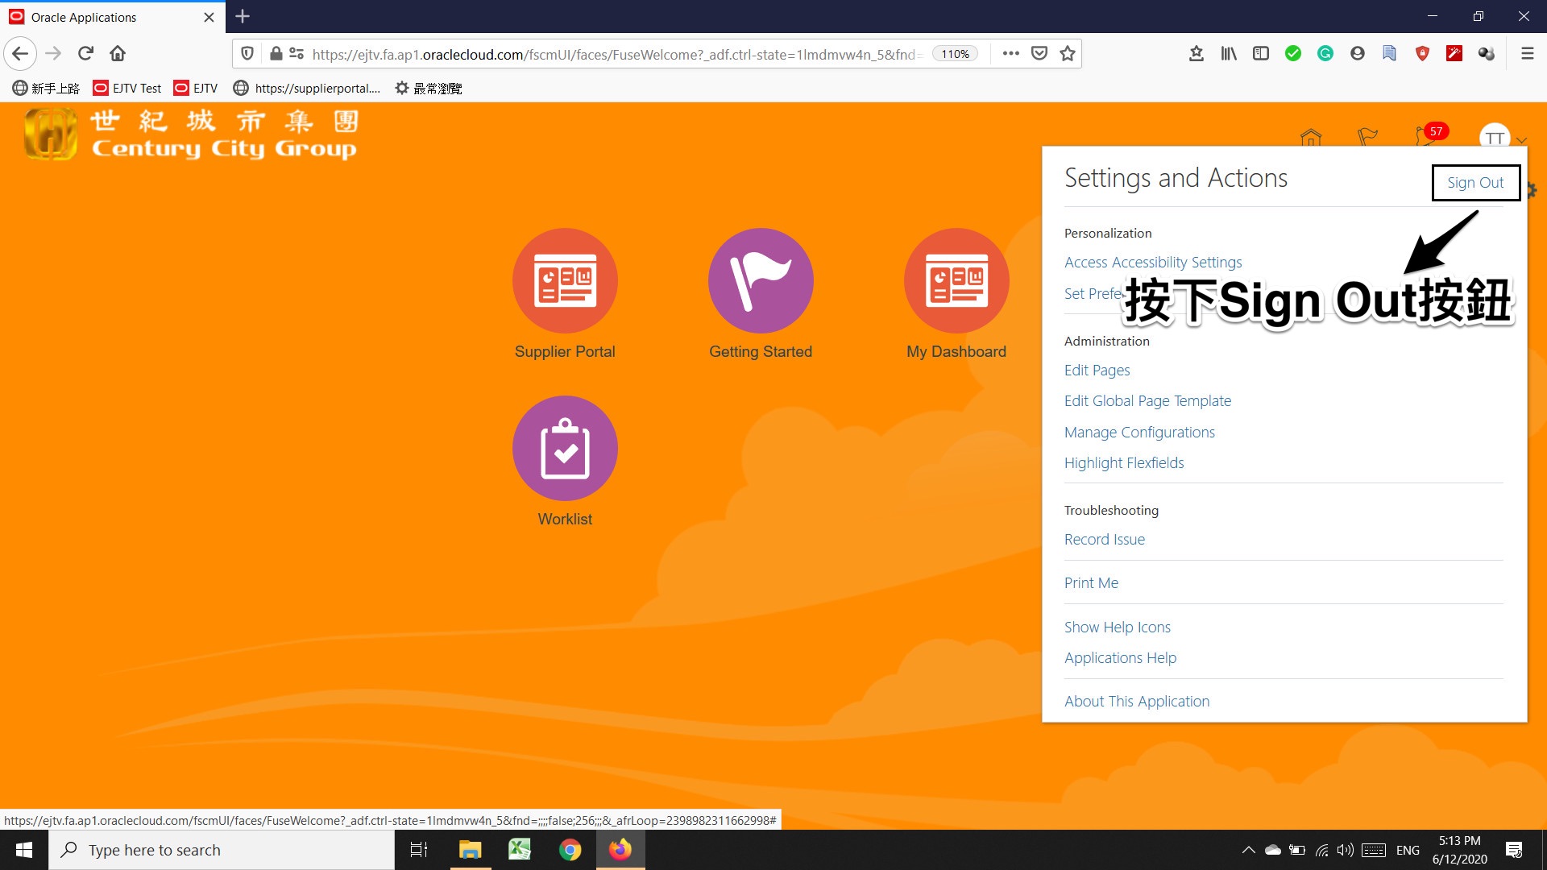Open the Getting Started flag icon
The image size is (1547, 870).
(x=761, y=281)
